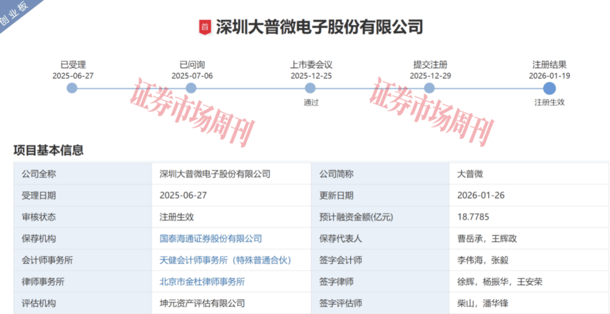The width and height of the screenshot is (610, 314).
Task: Click the 受理日期 label cell
Action: (82, 195)
